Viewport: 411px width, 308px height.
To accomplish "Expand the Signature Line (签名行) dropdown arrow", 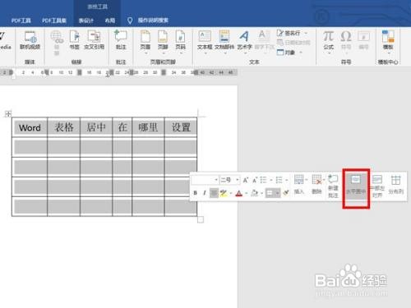I will (306, 33).
